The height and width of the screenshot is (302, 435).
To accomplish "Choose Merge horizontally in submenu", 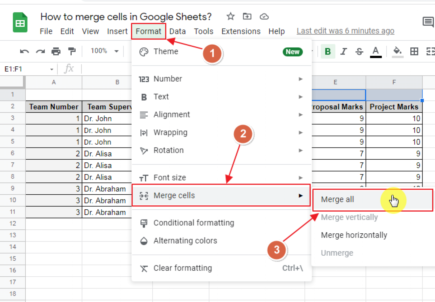I will tap(373, 235).
